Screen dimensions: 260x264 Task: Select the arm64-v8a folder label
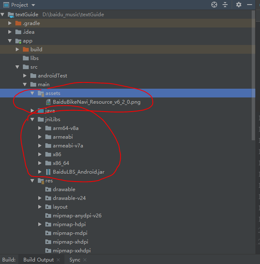(66, 128)
